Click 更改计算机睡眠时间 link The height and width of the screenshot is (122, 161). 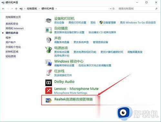coord(112,52)
